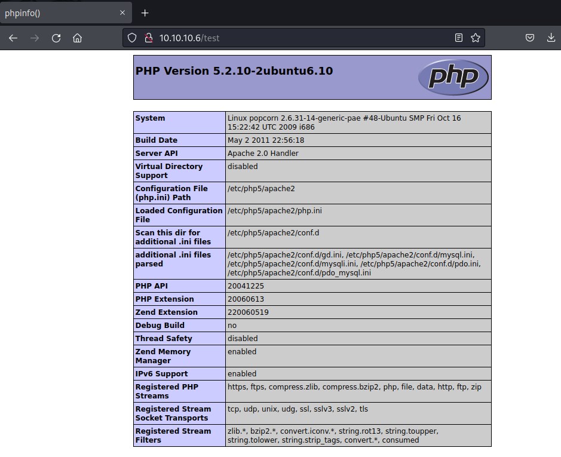
Task: Open the Downloads panel arrow icon
Action: 551,38
